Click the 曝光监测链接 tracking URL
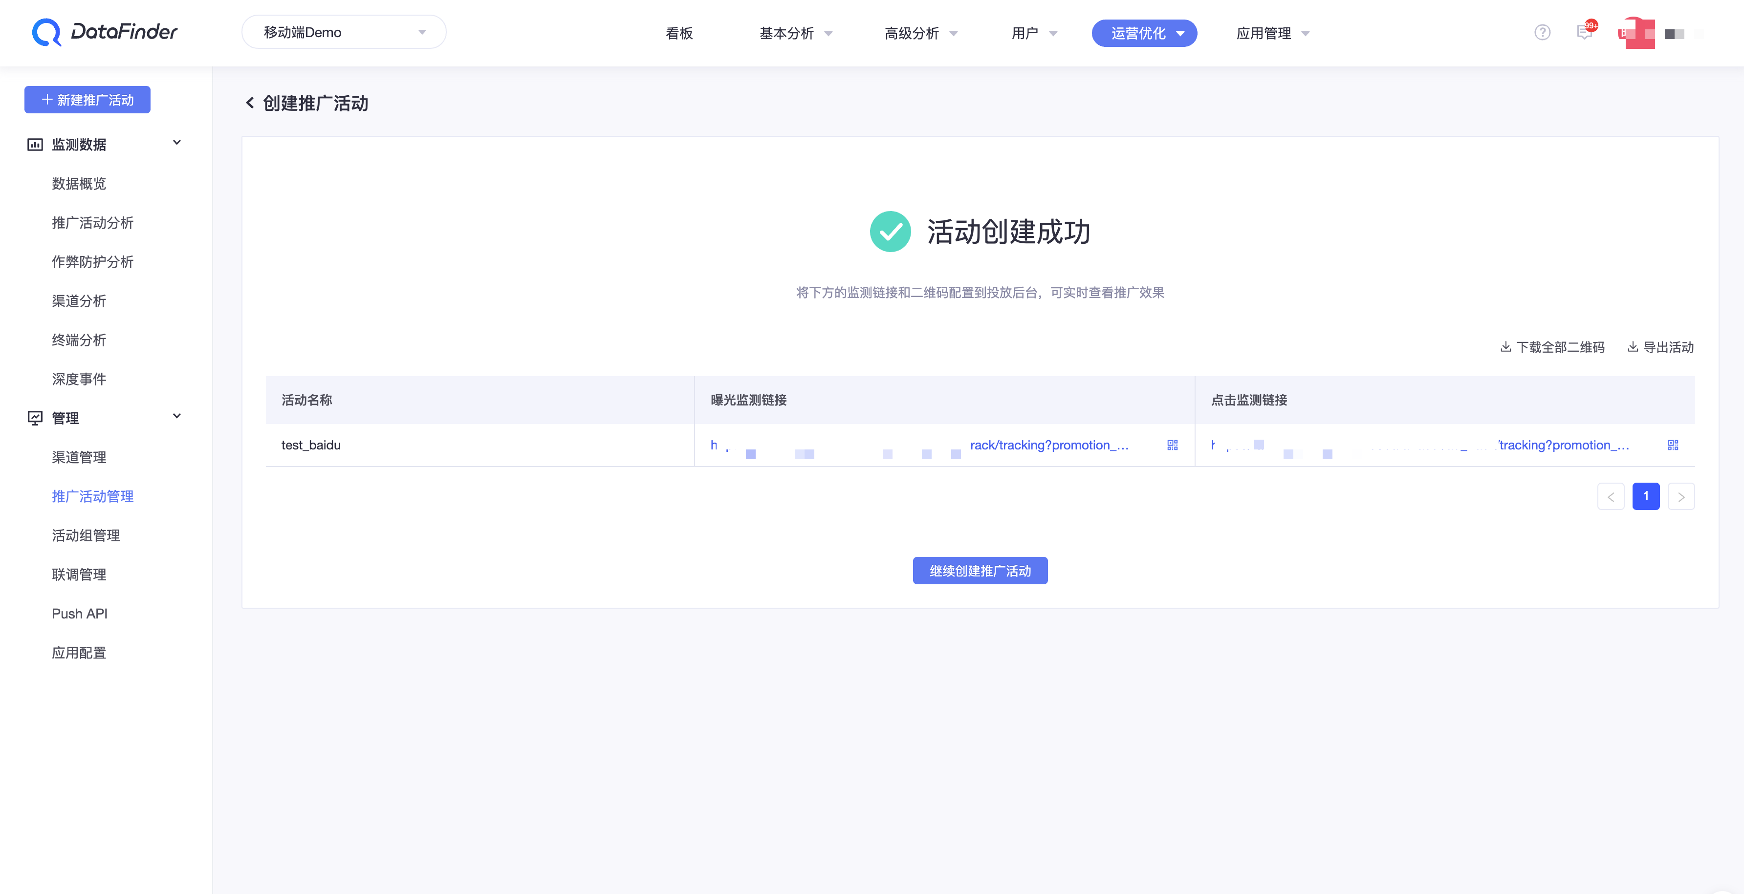Viewport: 1744px width, 894px height. (x=919, y=446)
